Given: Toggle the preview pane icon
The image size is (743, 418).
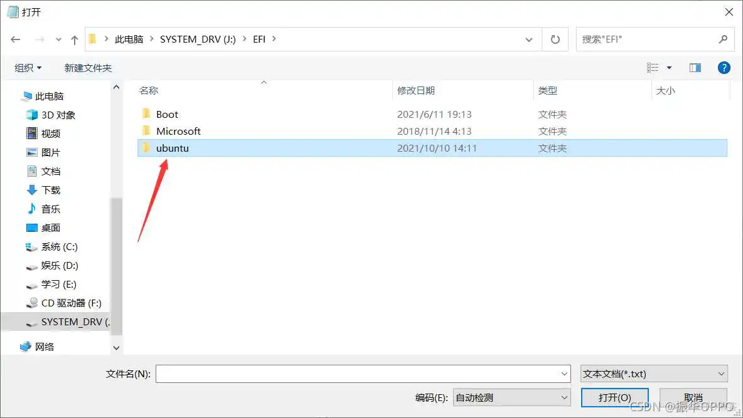Looking at the screenshot, I should click(x=695, y=68).
